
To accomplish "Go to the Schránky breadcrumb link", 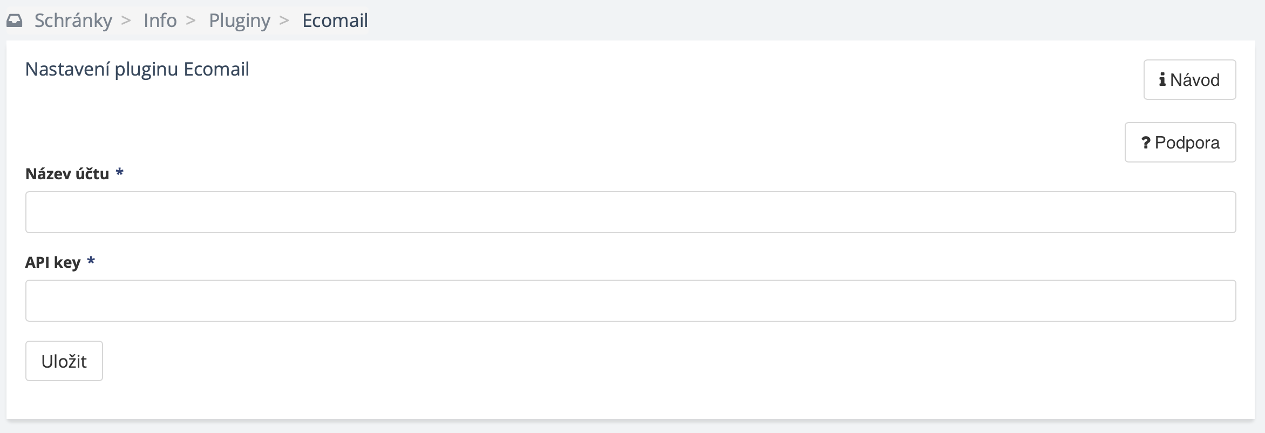I will (73, 21).
